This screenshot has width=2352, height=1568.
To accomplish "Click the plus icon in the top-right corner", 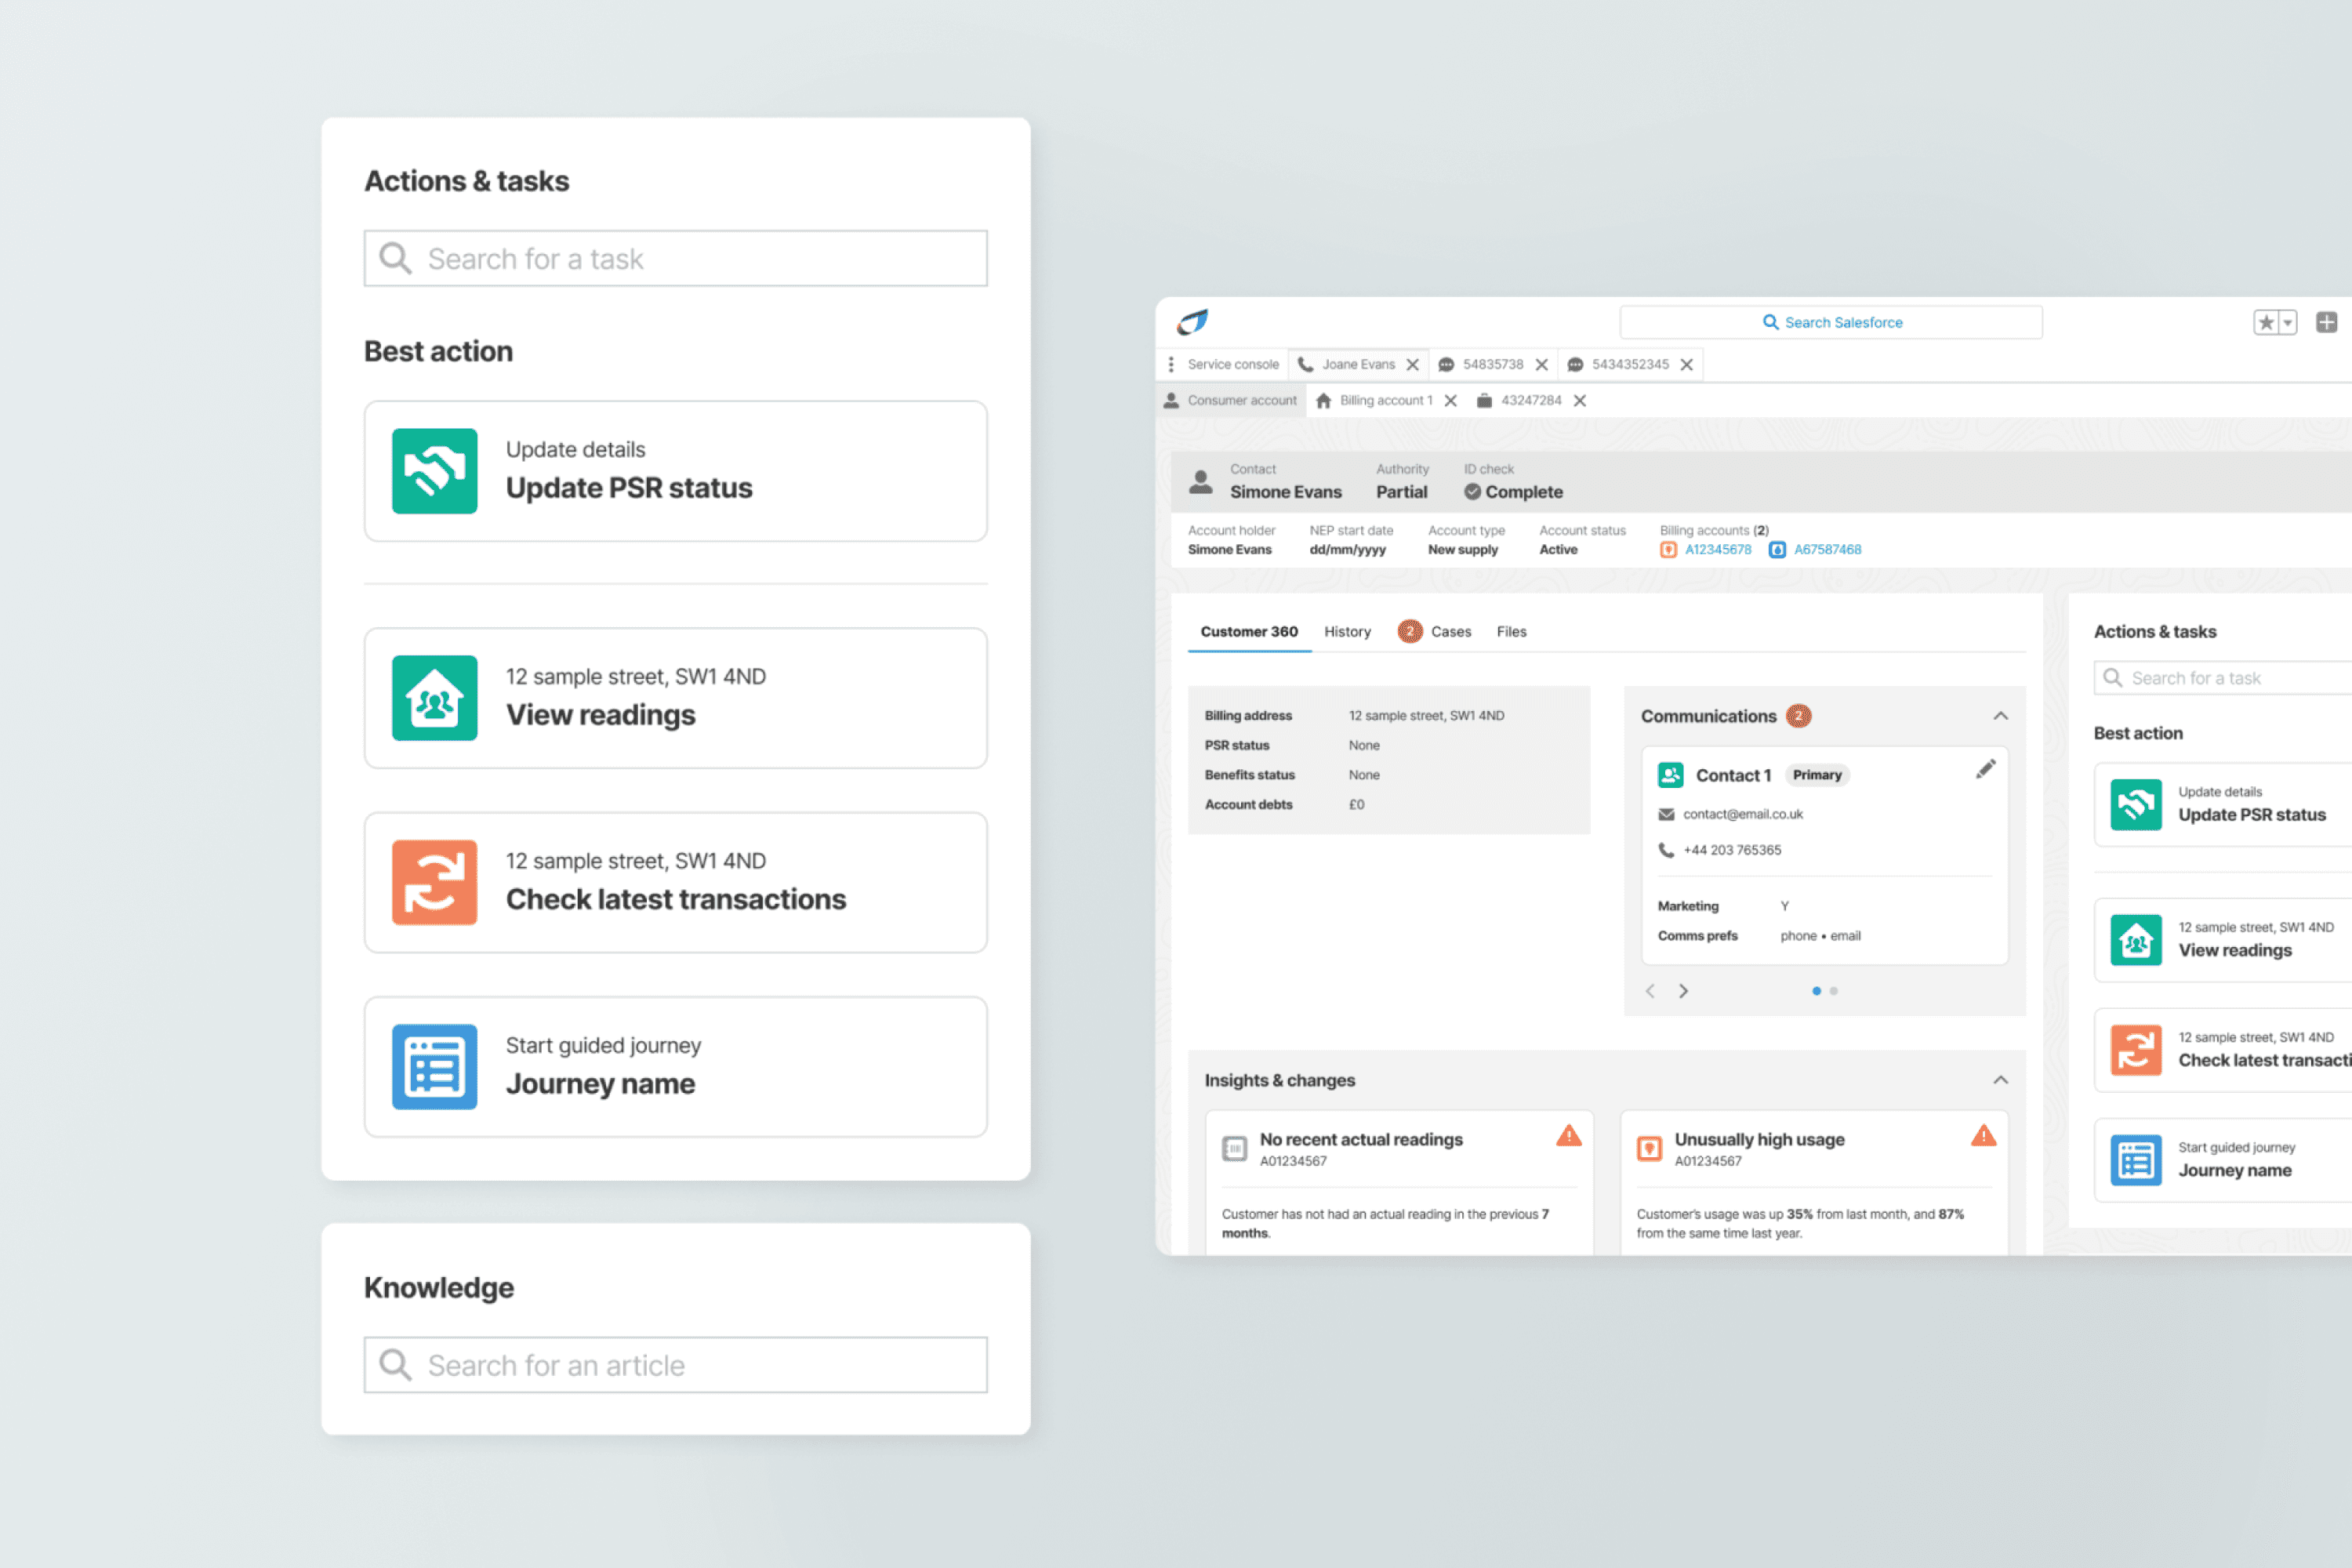I will [x=2326, y=322].
